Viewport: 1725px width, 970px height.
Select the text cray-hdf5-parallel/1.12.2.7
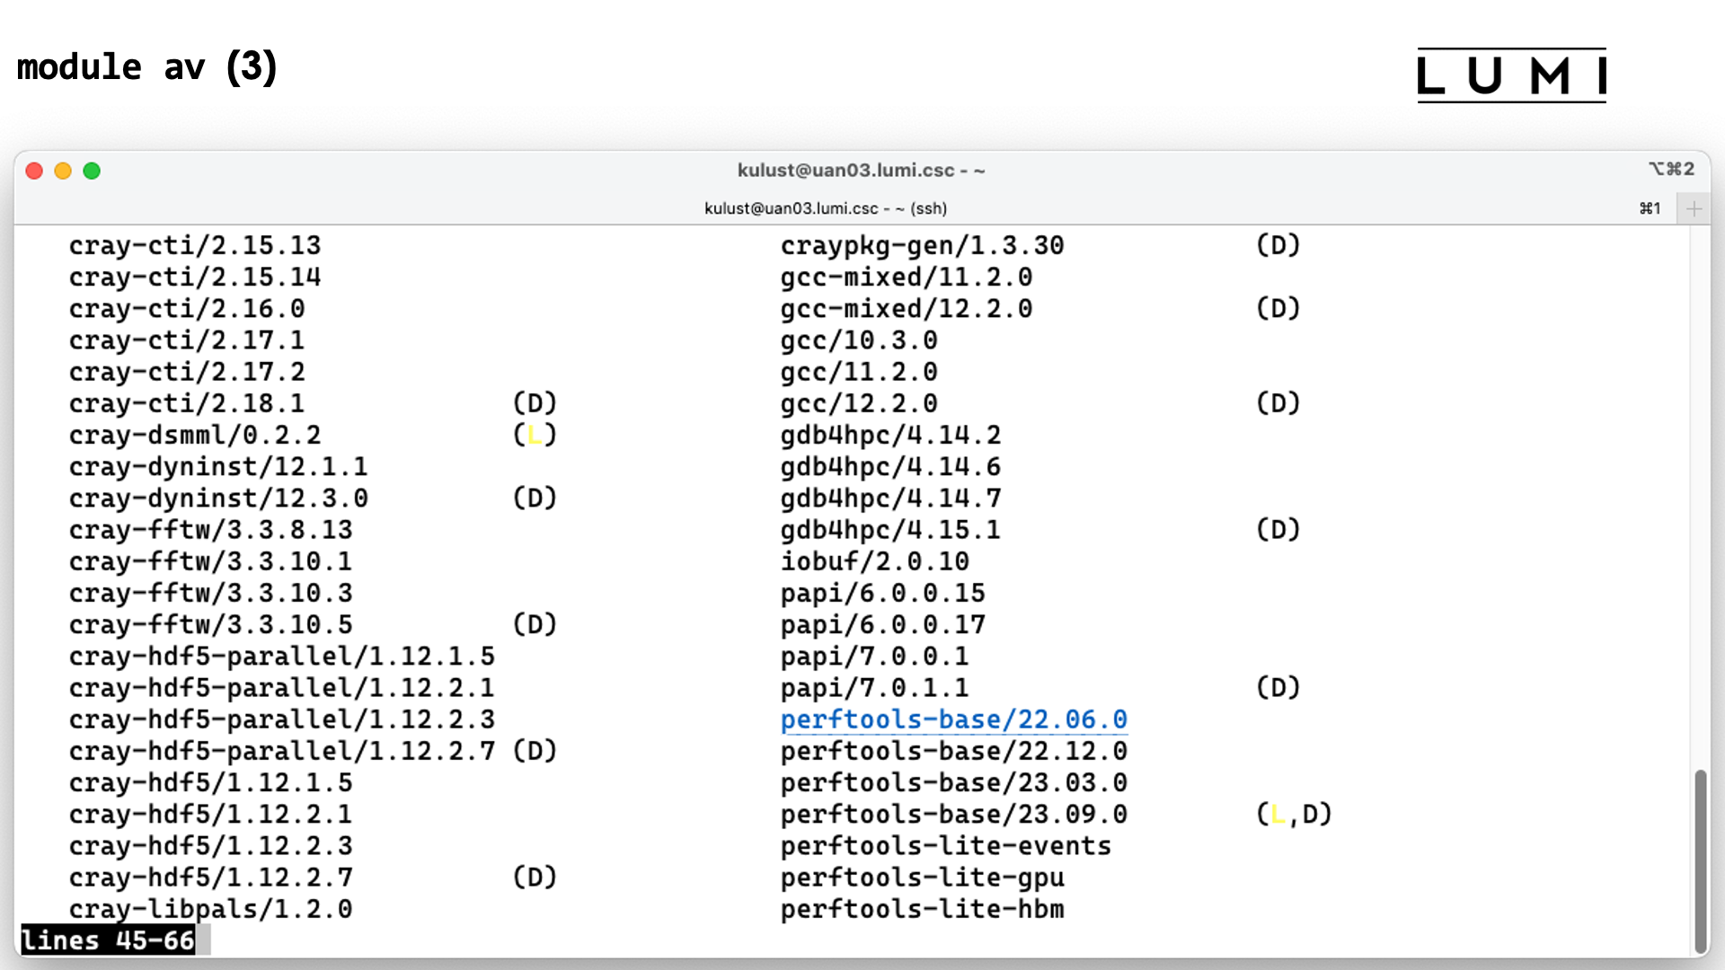tap(282, 751)
